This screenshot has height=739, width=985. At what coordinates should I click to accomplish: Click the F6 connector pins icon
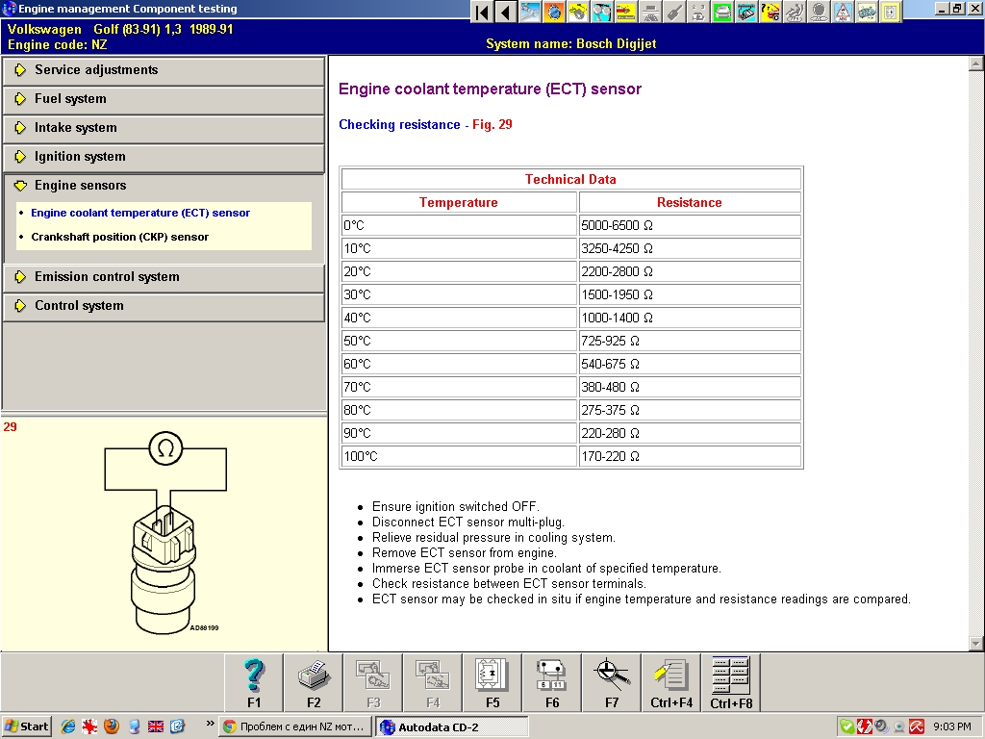point(552,682)
